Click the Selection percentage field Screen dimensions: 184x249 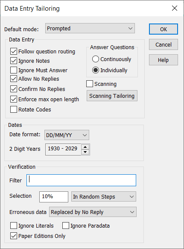click(54, 196)
